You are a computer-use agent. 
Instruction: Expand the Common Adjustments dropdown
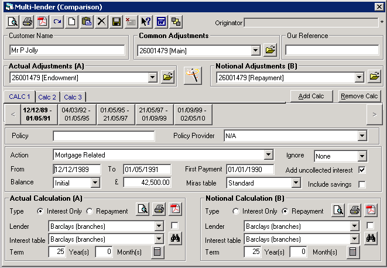click(x=256, y=50)
